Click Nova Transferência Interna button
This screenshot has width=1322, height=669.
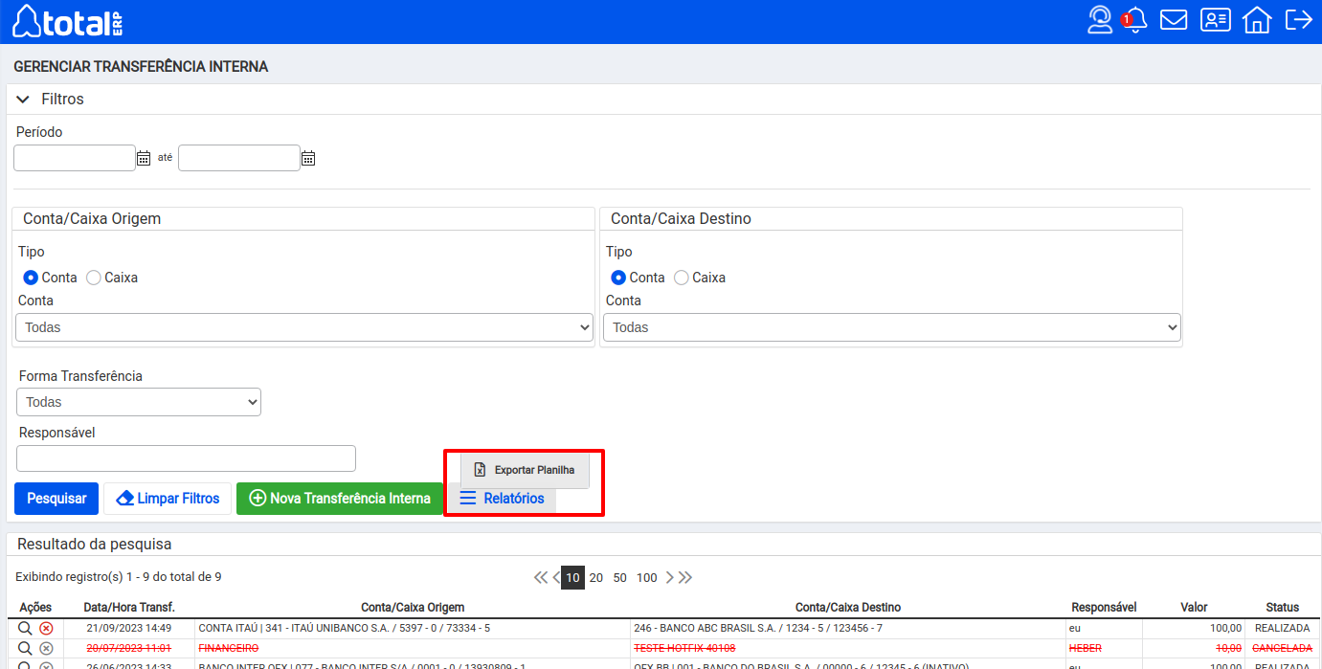pyautogui.click(x=339, y=499)
